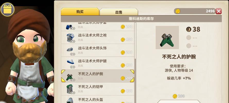
Task: Switch to the 出售 tab
Action: pyautogui.click(x=119, y=12)
